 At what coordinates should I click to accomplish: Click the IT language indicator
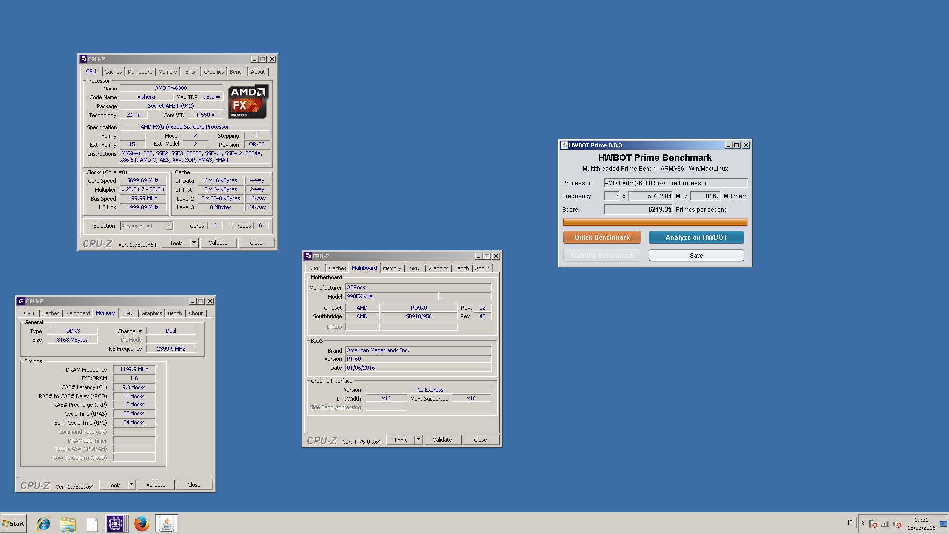click(850, 523)
